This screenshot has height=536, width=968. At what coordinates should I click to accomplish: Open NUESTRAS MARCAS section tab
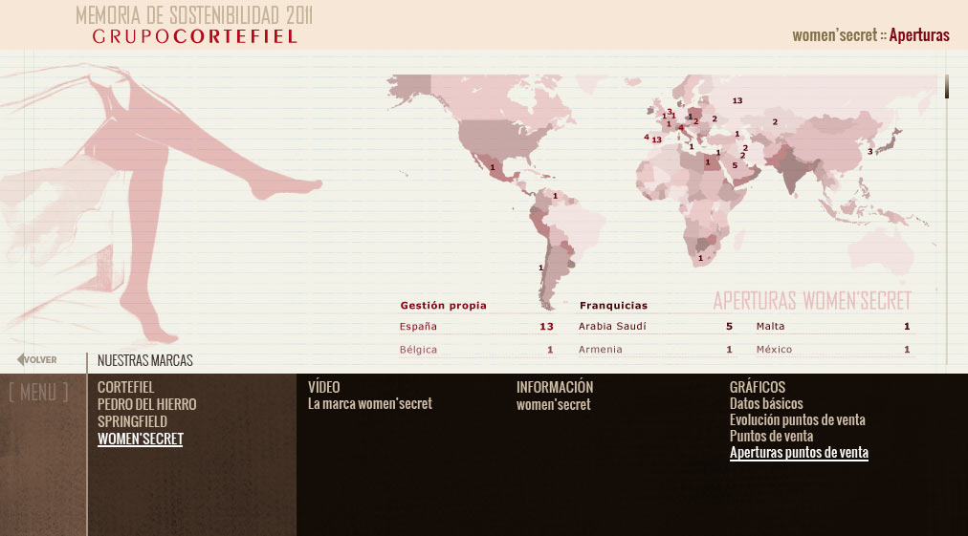point(145,360)
